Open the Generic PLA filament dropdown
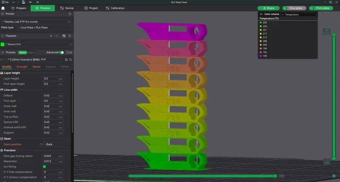340x182 pixels. [37, 44]
